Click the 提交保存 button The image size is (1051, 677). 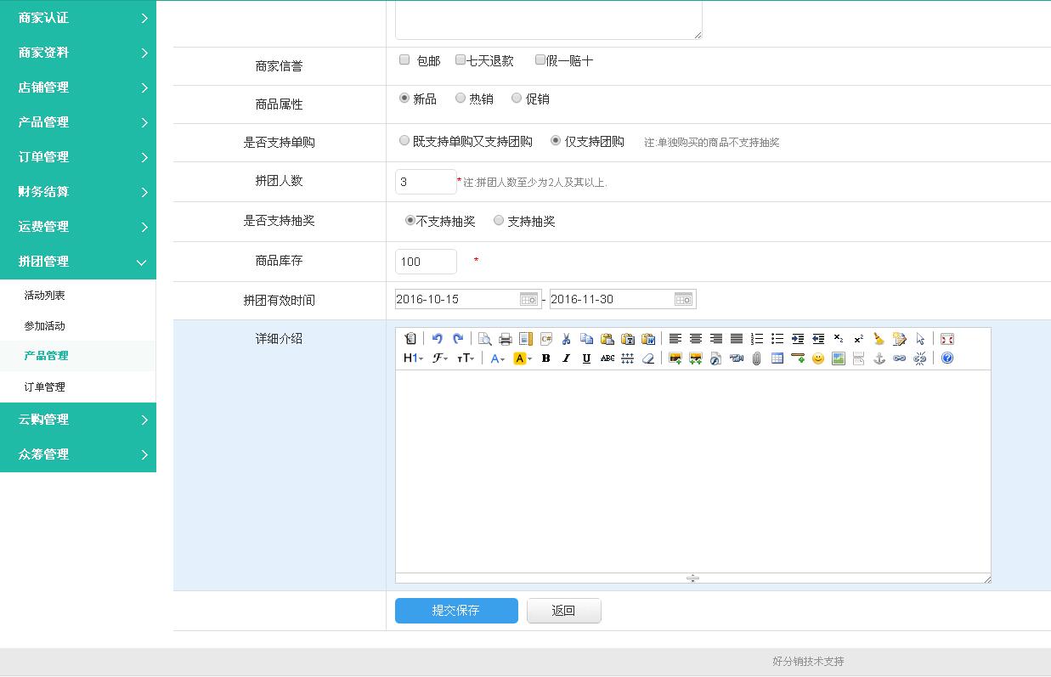click(x=456, y=611)
